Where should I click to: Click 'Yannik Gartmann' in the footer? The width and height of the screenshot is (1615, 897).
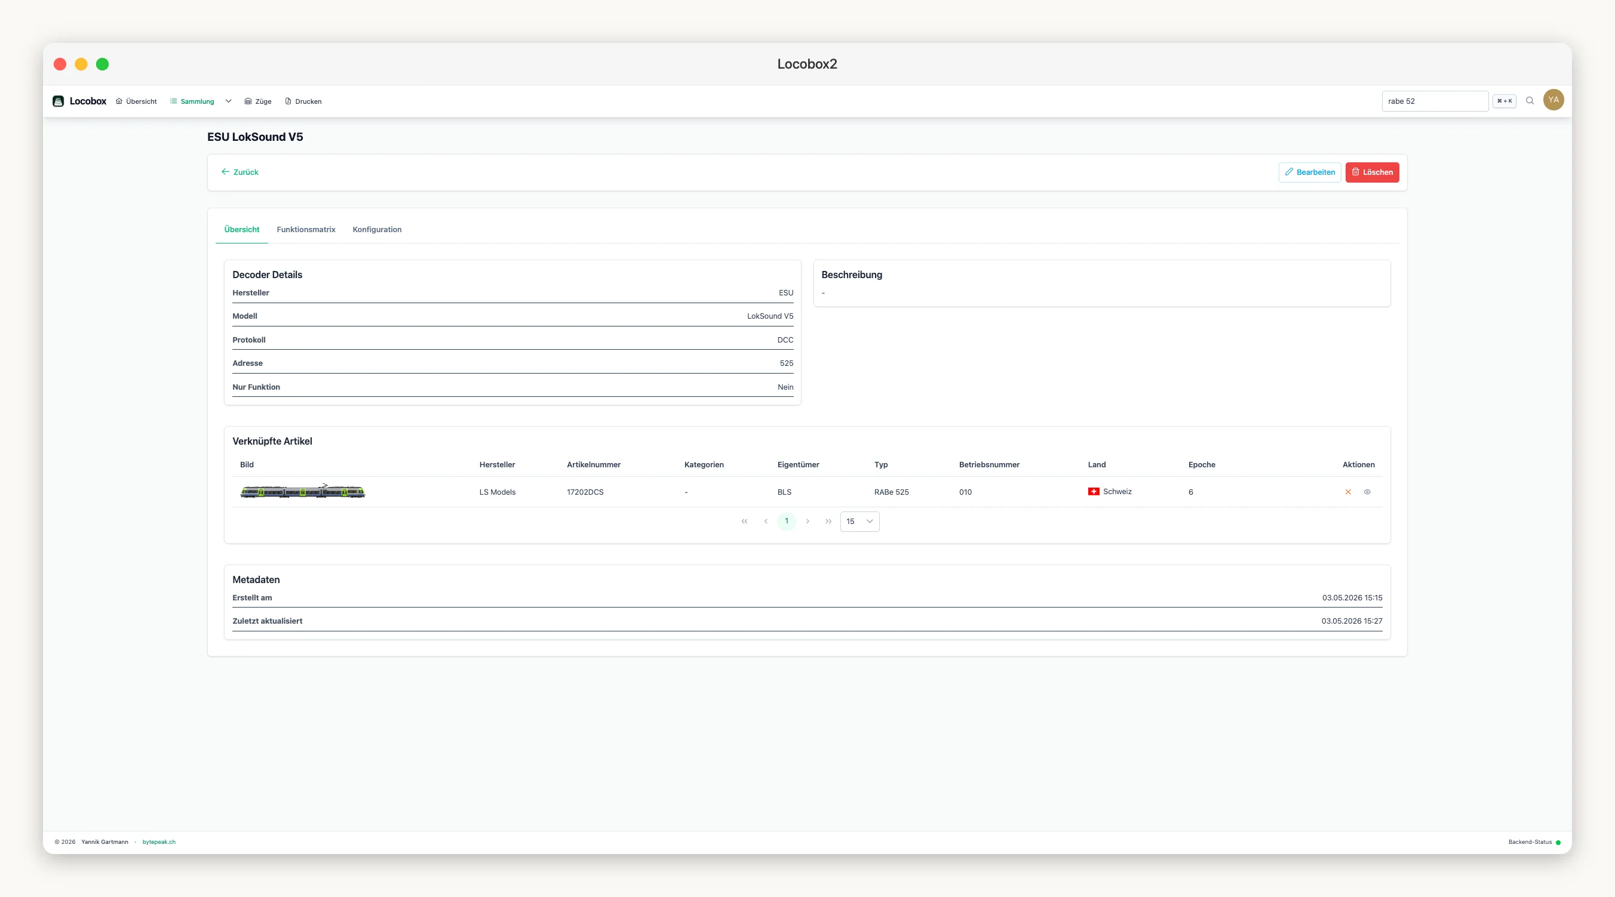click(105, 843)
